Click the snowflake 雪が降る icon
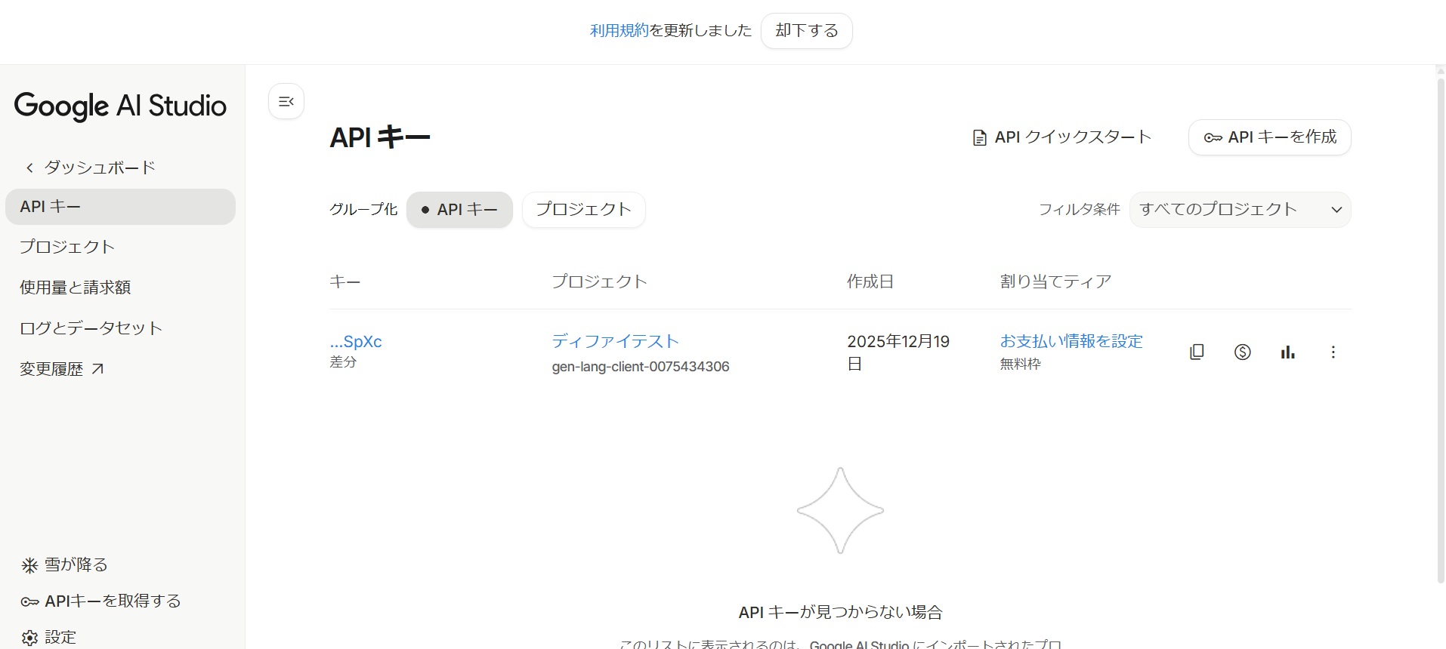 point(29,565)
